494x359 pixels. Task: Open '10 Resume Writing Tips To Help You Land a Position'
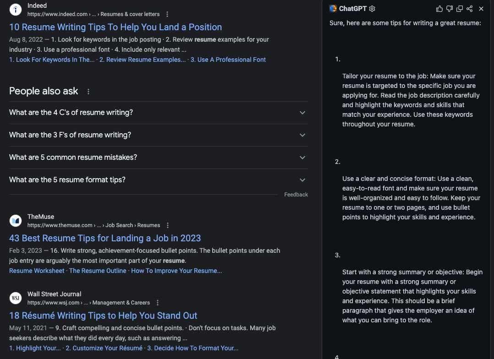[115, 27]
